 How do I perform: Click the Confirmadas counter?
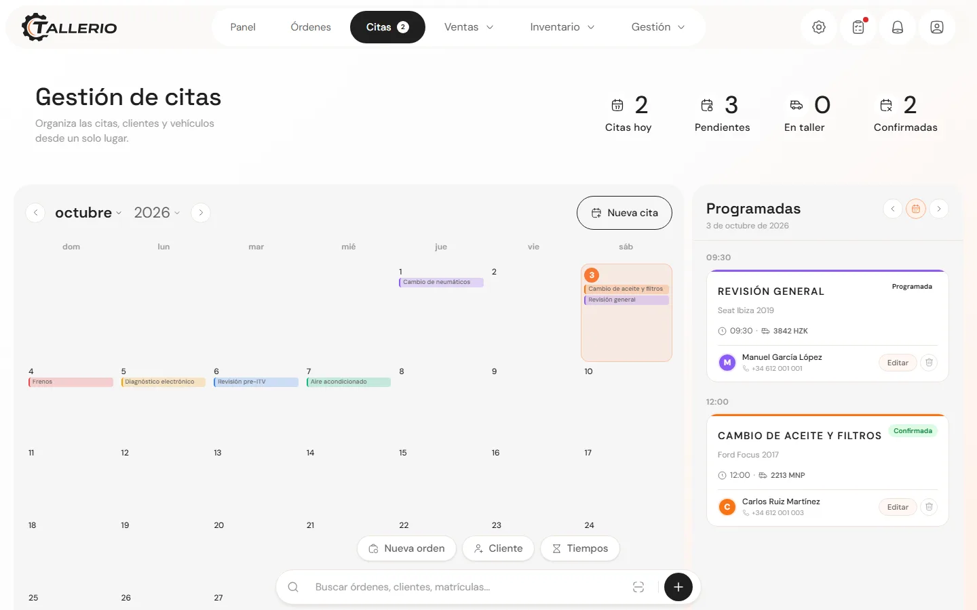[905, 114]
